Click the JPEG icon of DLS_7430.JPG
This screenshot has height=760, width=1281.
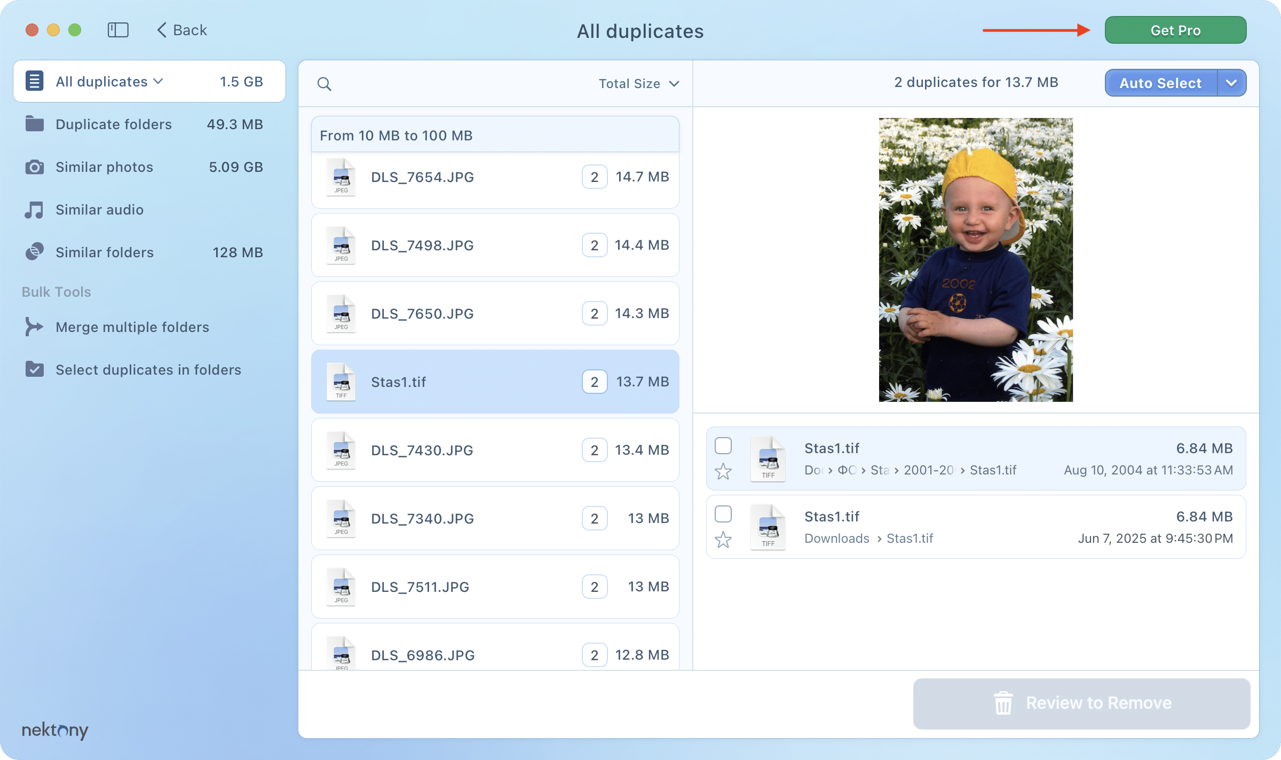(x=341, y=450)
